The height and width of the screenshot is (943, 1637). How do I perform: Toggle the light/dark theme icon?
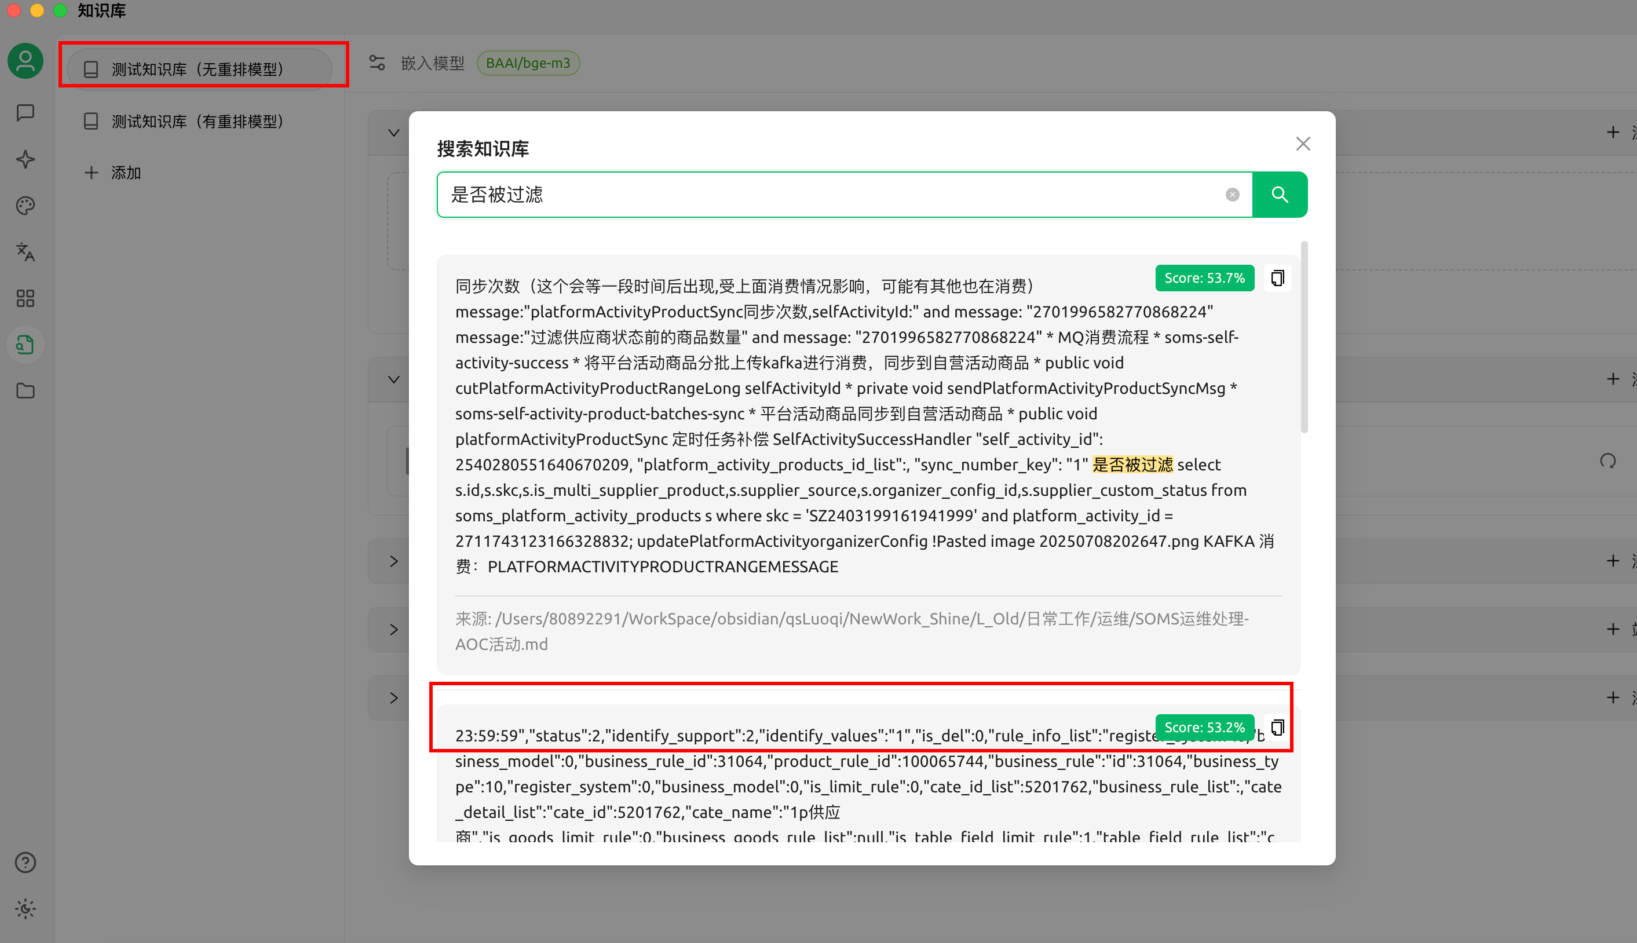(x=25, y=909)
